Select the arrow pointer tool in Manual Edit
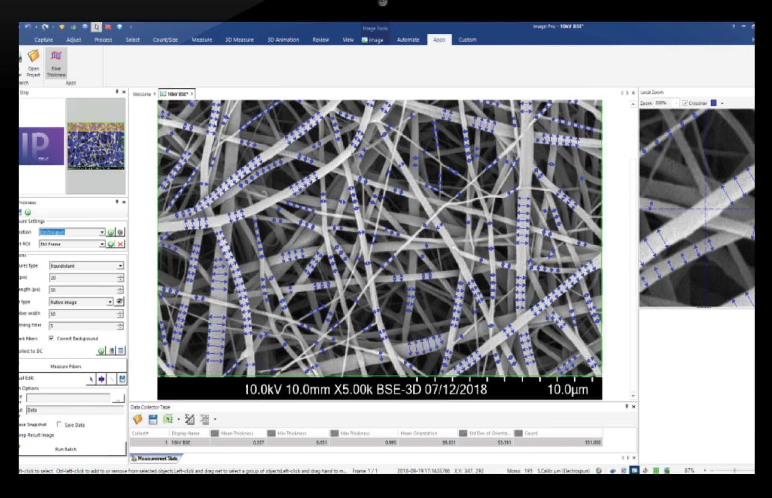 click(x=91, y=379)
